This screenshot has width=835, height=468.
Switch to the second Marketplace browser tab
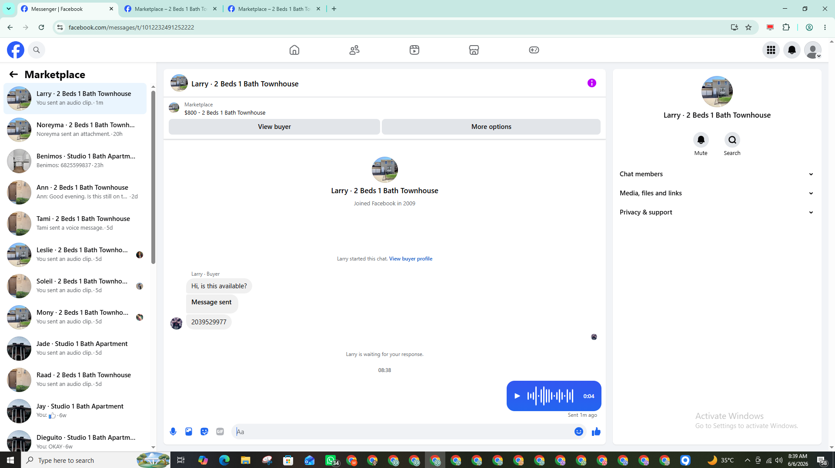click(170, 9)
